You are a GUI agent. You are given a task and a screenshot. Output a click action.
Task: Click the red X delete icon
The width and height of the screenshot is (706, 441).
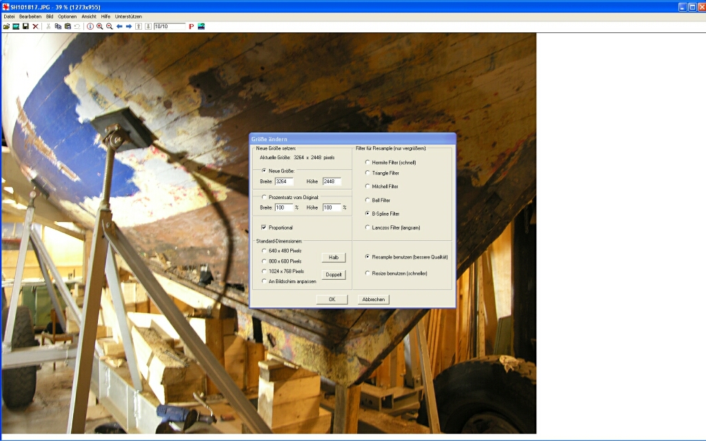(35, 26)
